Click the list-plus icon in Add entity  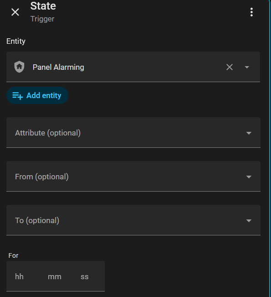tap(18, 95)
